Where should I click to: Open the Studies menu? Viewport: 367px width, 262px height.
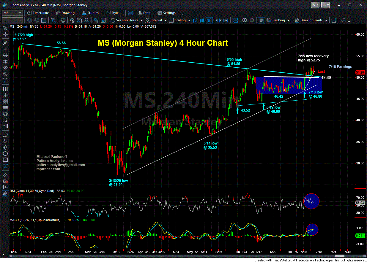pos(90,13)
